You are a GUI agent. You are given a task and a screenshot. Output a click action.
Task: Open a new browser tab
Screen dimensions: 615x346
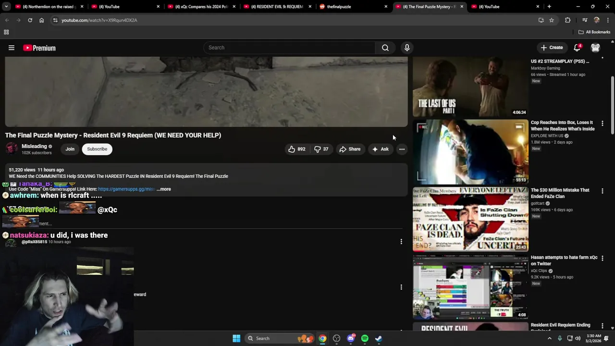549,7
